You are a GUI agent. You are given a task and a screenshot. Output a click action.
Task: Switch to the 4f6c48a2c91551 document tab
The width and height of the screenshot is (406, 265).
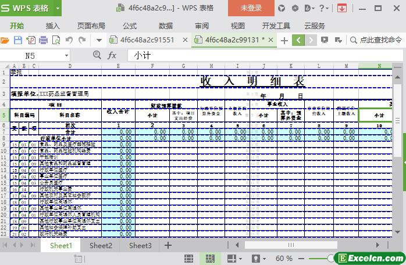pyautogui.click(x=147, y=40)
